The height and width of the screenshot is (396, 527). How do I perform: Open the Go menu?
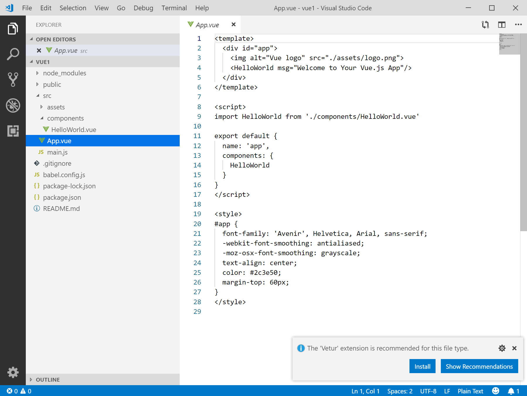tap(121, 8)
